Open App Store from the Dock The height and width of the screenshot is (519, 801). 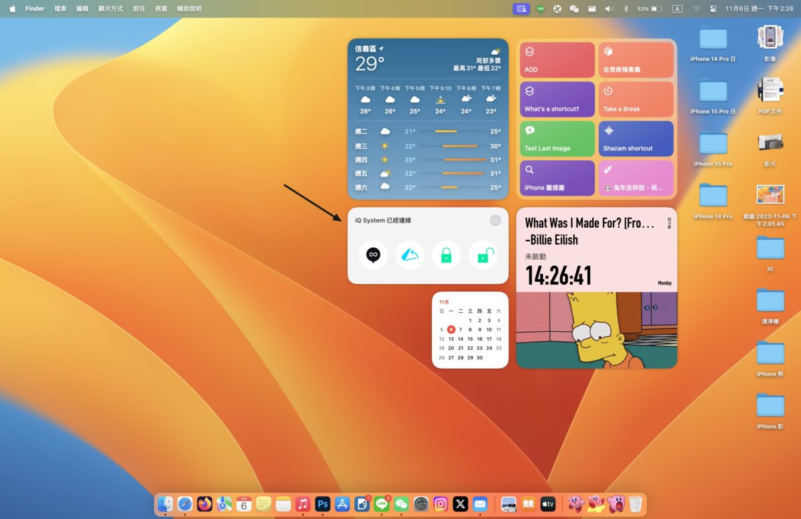[342, 504]
